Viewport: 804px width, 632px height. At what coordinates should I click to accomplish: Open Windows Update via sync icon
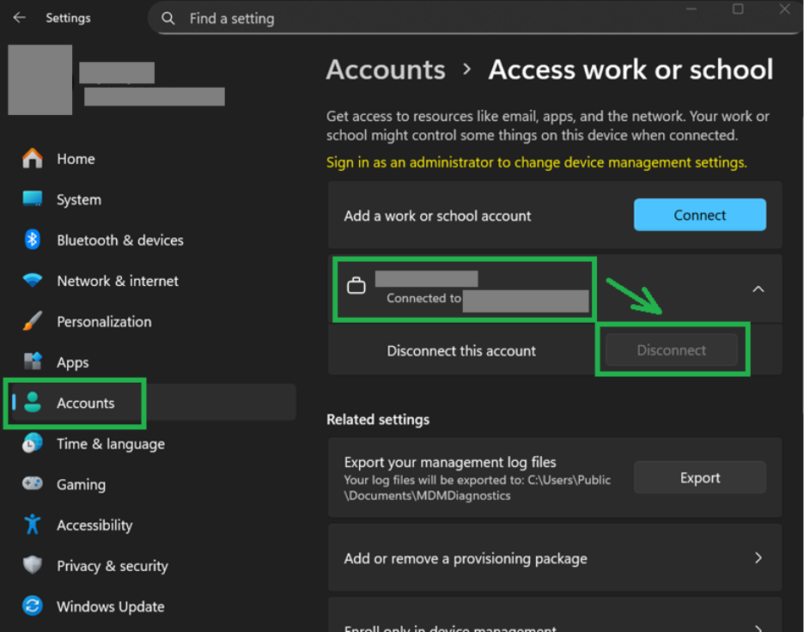[x=32, y=606]
